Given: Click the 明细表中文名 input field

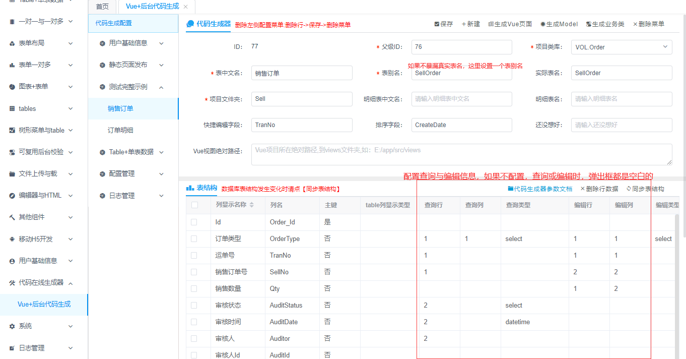Looking at the screenshot, I should (x=462, y=99).
